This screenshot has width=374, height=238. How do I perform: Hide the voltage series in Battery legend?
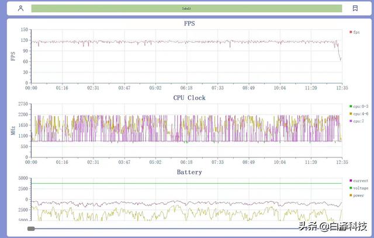[x=359, y=188]
